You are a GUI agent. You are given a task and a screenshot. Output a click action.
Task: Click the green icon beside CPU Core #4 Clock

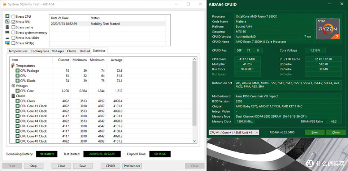(17, 121)
